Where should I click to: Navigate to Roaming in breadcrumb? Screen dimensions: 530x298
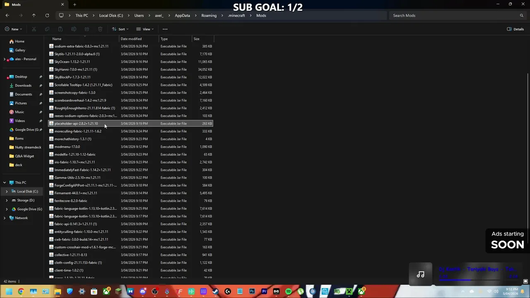(x=209, y=15)
